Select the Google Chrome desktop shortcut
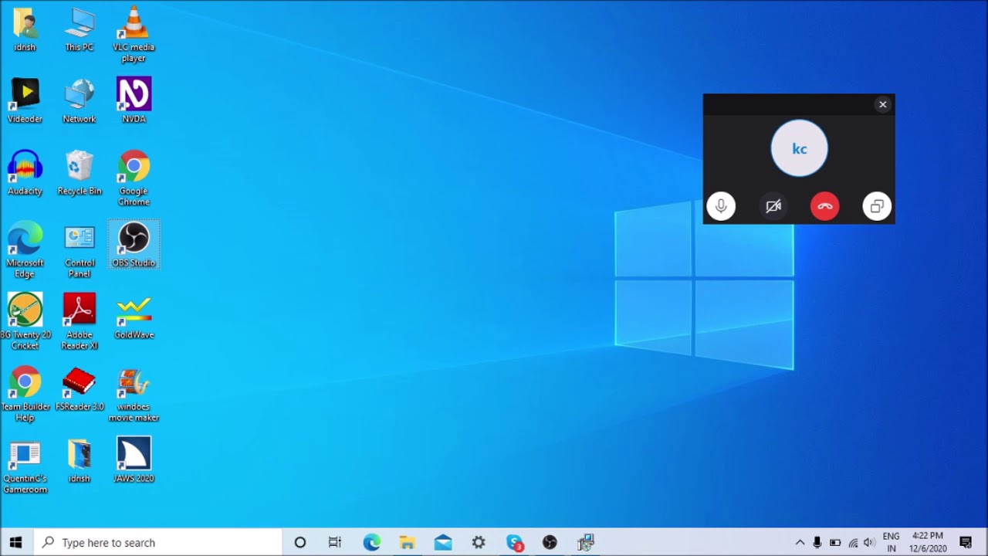Image resolution: width=988 pixels, height=556 pixels. click(x=134, y=178)
